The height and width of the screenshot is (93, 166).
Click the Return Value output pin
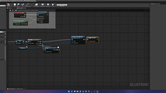[x=26, y=24]
